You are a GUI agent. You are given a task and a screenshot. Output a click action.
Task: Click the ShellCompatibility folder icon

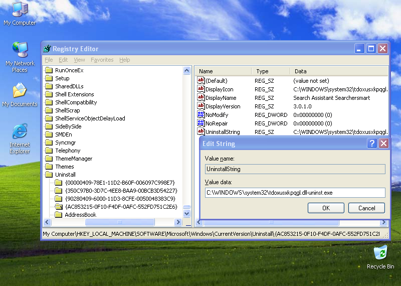pyautogui.click(x=49, y=102)
